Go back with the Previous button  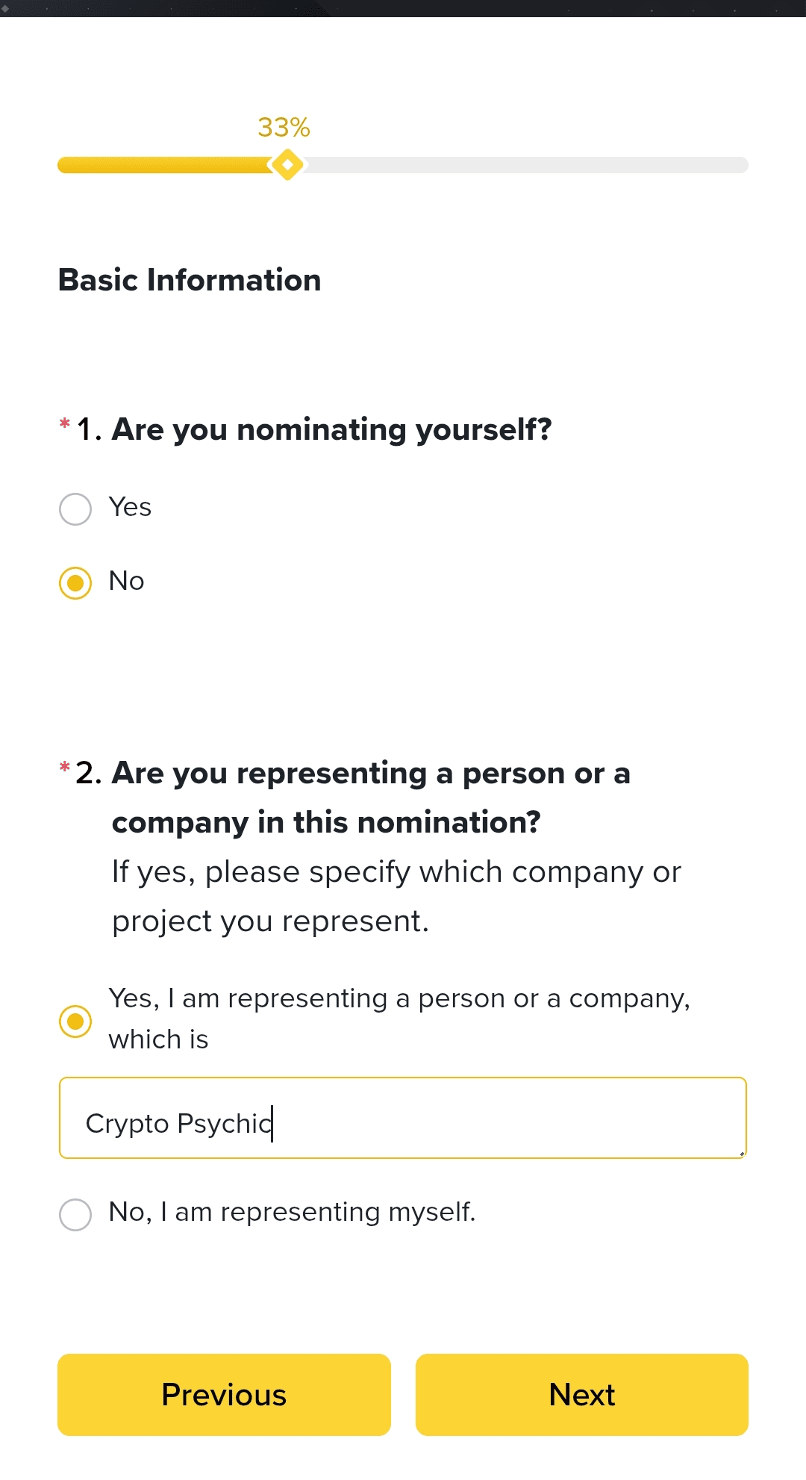[224, 1394]
